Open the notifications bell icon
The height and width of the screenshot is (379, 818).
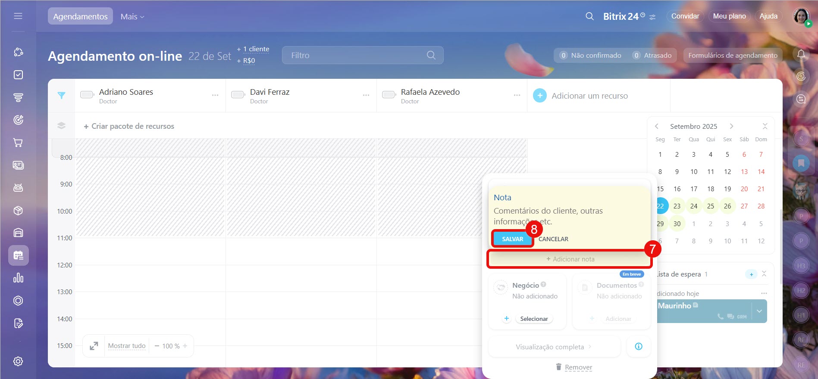tap(801, 54)
